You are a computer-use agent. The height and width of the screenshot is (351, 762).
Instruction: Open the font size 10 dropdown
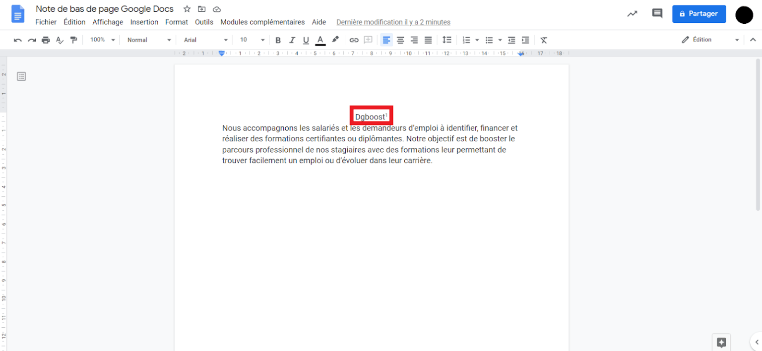pyautogui.click(x=252, y=40)
